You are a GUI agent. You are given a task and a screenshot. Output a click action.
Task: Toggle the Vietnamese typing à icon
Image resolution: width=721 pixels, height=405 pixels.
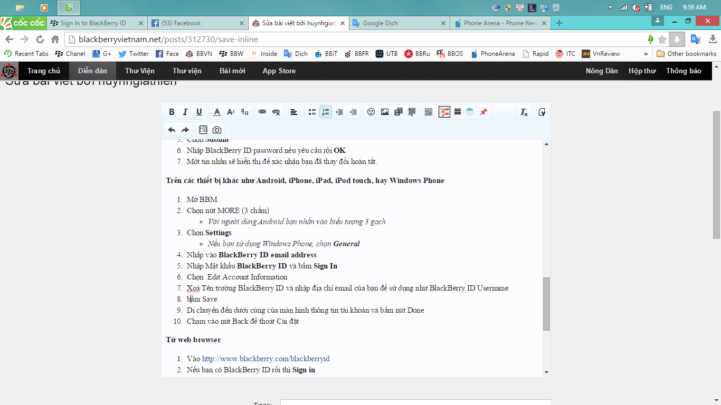point(650,40)
